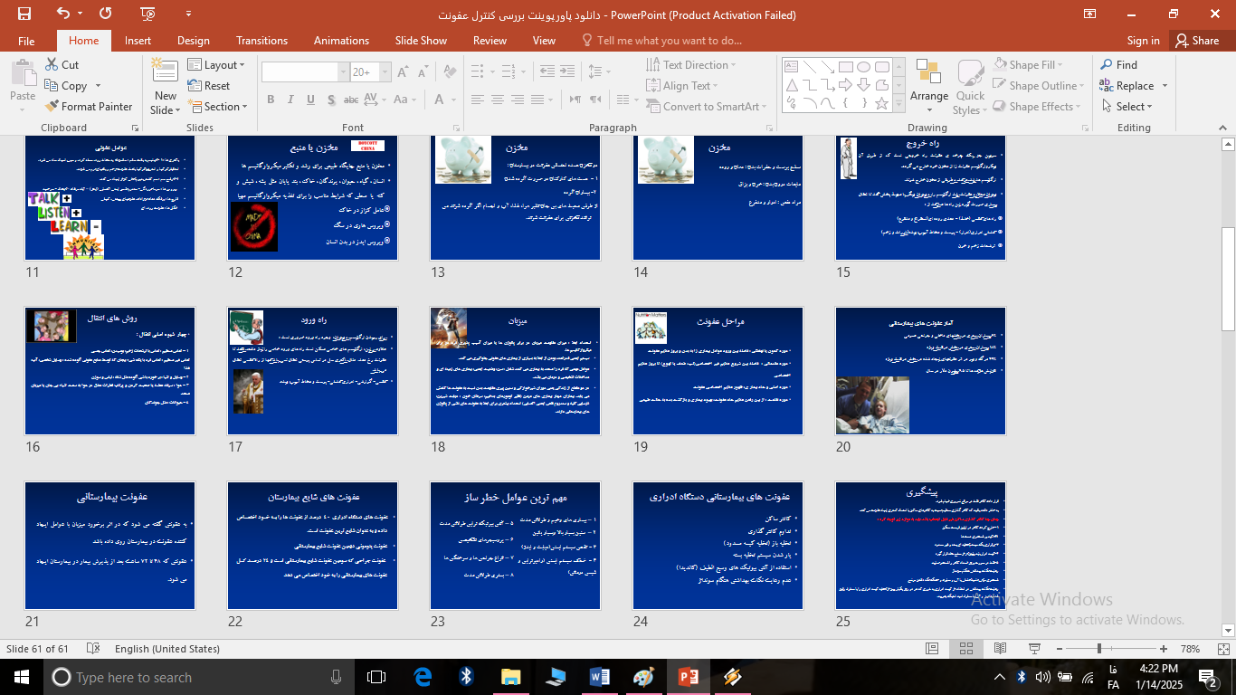Toggle Bold formatting
Image resolution: width=1236 pixels, height=695 pixels.
pyautogui.click(x=271, y=100)
